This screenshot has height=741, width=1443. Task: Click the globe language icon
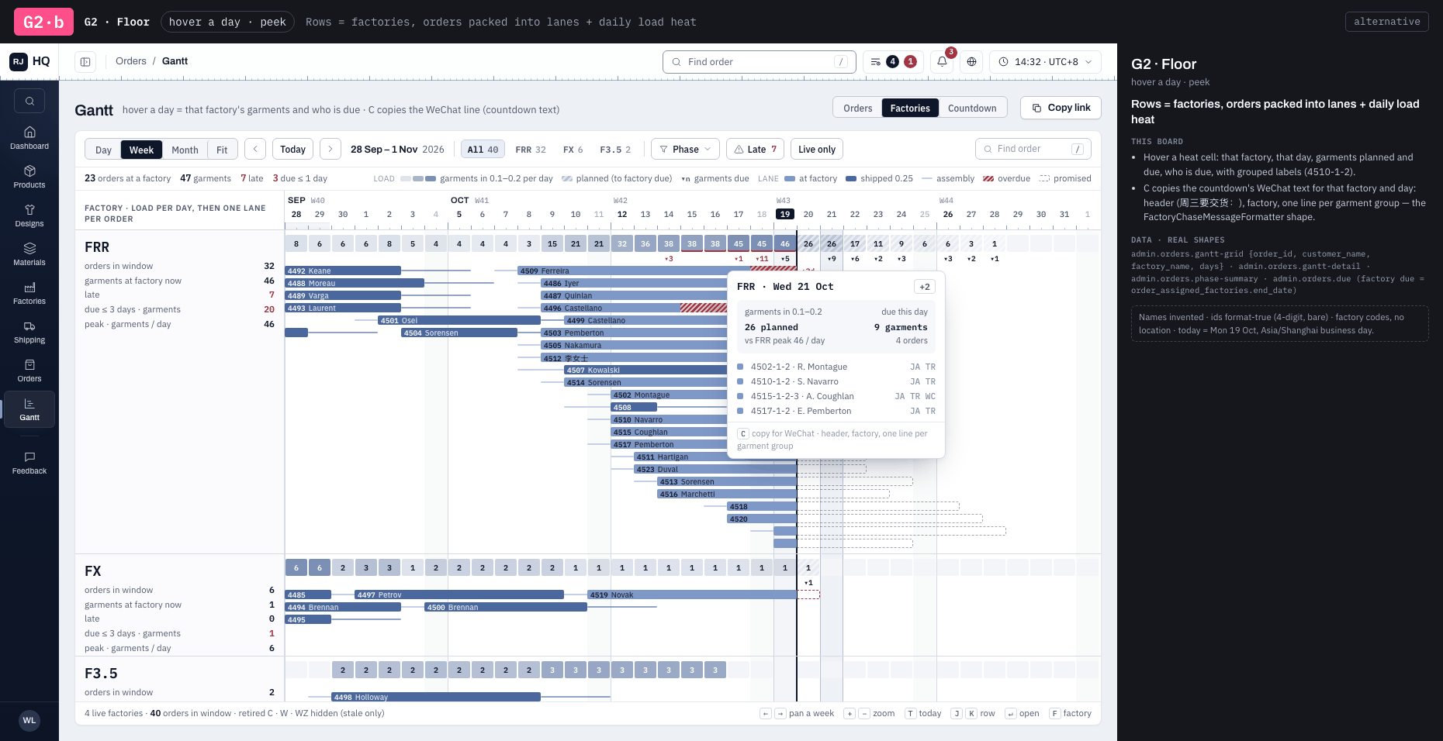tap(971, 62)
